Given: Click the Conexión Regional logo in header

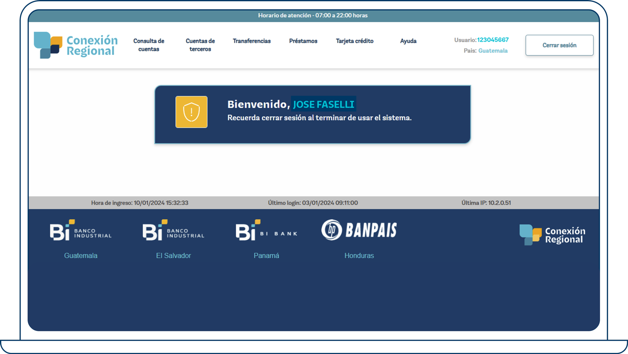Looking at the screenshot, I should (x=76, y=45).
